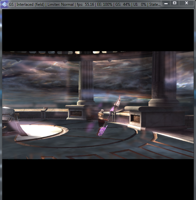Click the 'GS: 44%' title bar readout
The height and width of the screenshot is (200, 196).
[123, 4]
